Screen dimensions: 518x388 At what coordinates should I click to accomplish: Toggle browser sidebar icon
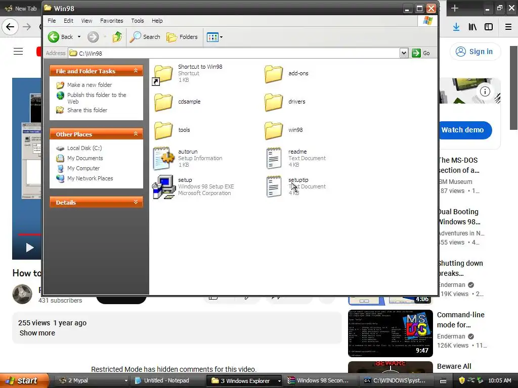489,27
